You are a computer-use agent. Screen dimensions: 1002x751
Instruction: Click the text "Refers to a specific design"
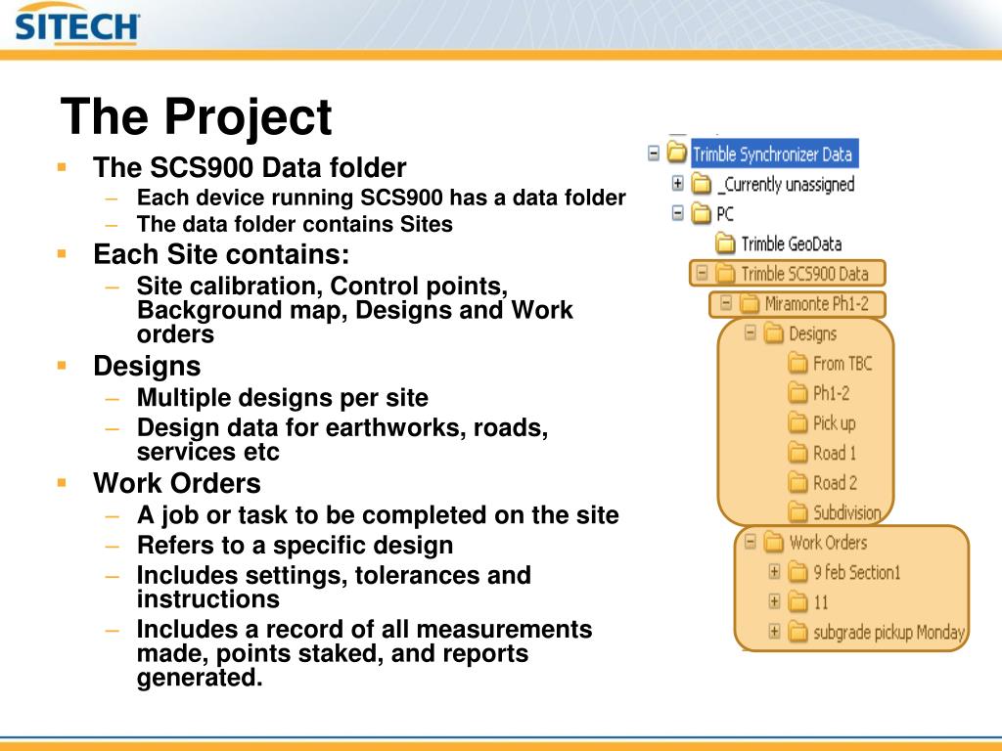[296, 546]
